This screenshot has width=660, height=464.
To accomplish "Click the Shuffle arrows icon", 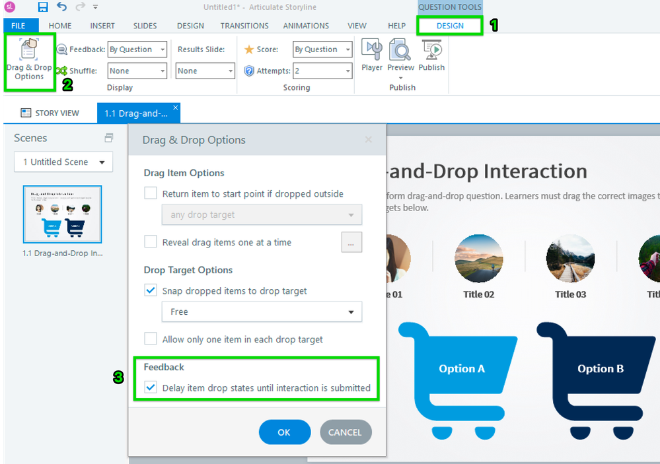I will coord(62,71).
